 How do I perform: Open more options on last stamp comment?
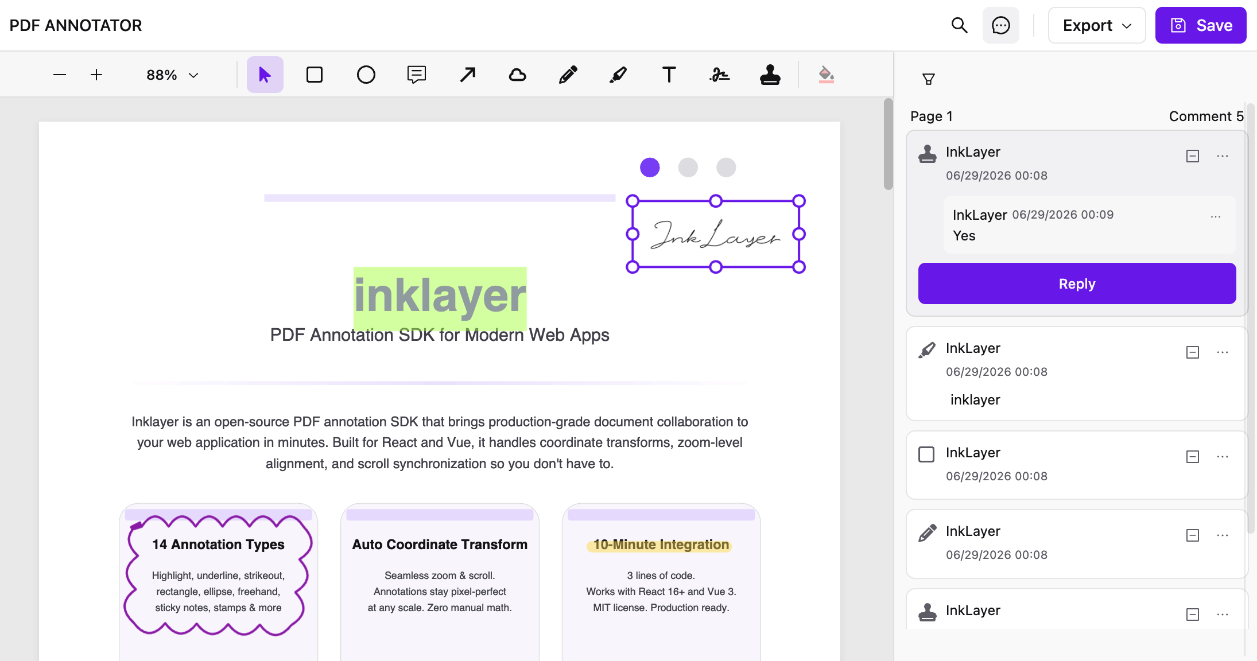pos(1223,615)
